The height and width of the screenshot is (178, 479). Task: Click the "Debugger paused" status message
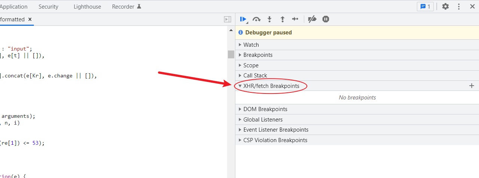268,33
